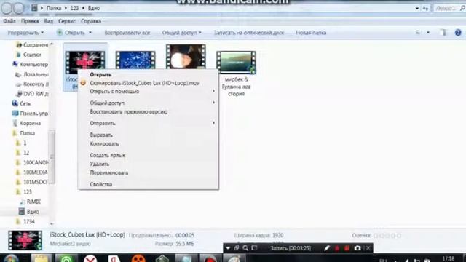Select Компьютер in navigation pane
This screenshot has height=262, width=466.
30,65
